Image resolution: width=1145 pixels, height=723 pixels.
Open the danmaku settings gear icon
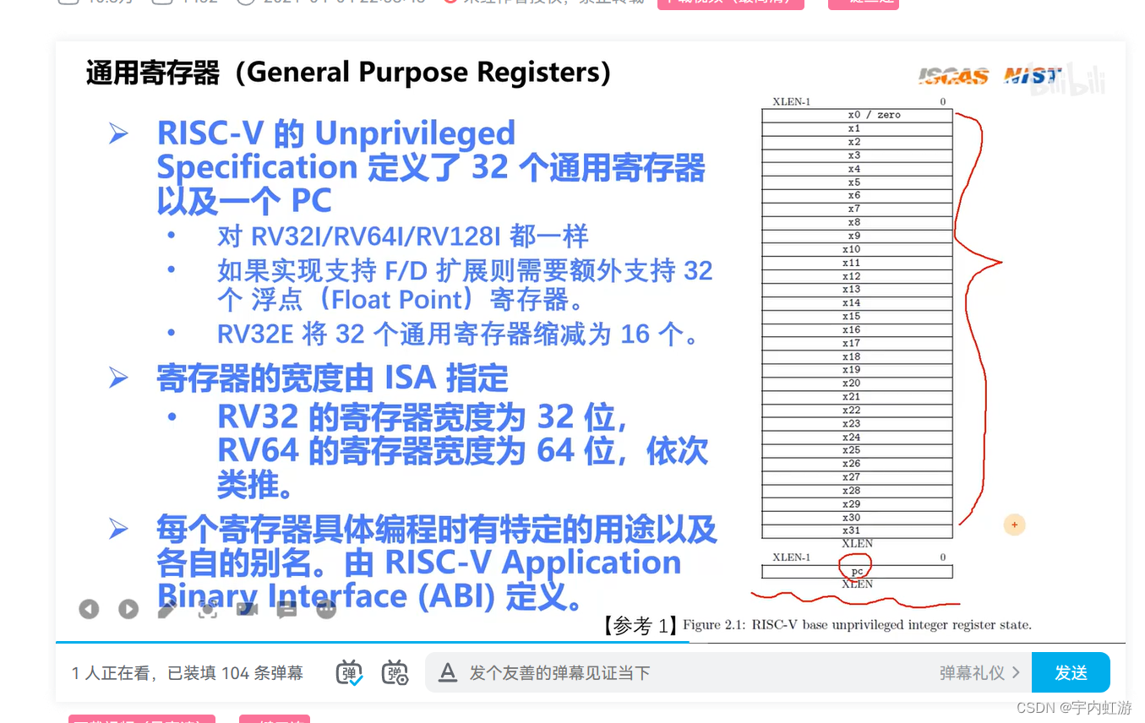pos(395,673)
